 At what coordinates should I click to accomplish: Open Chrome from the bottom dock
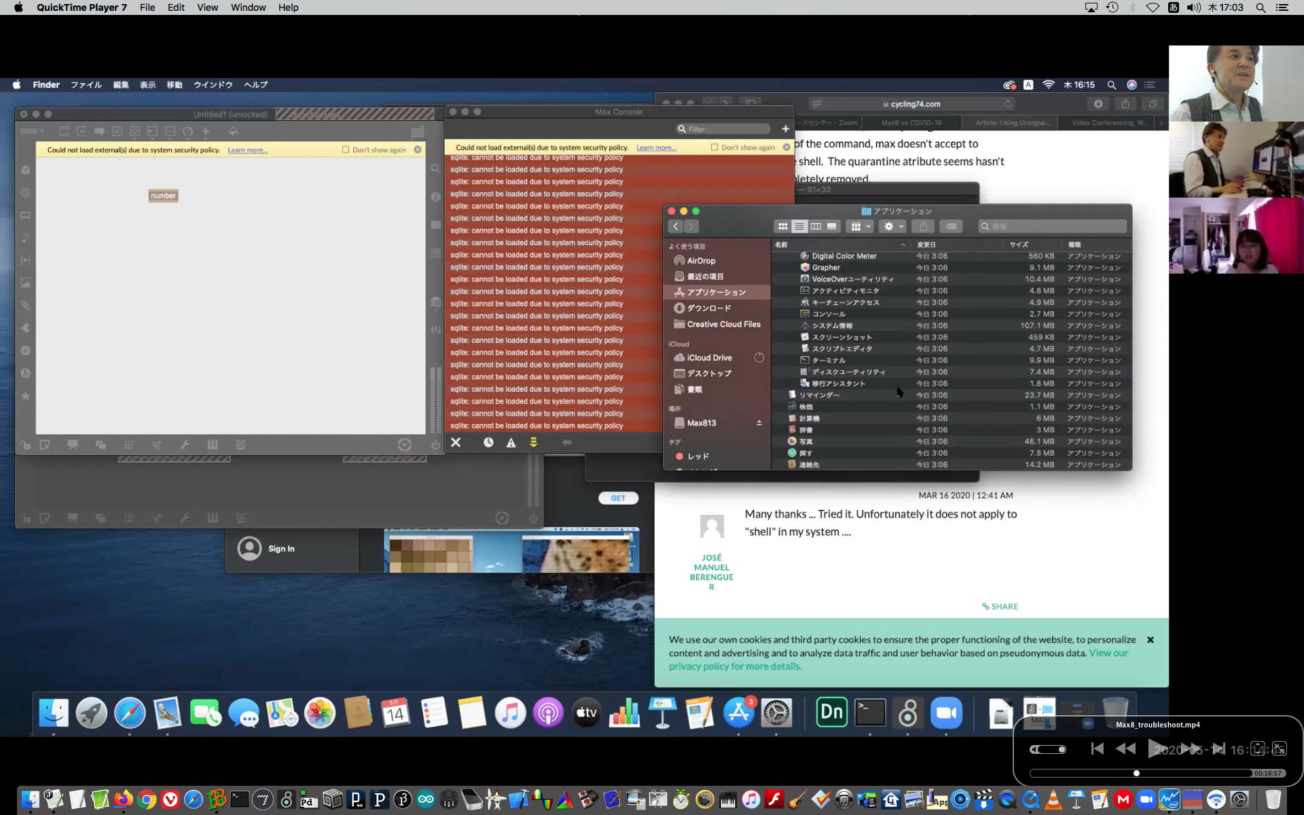click(147, 799)
